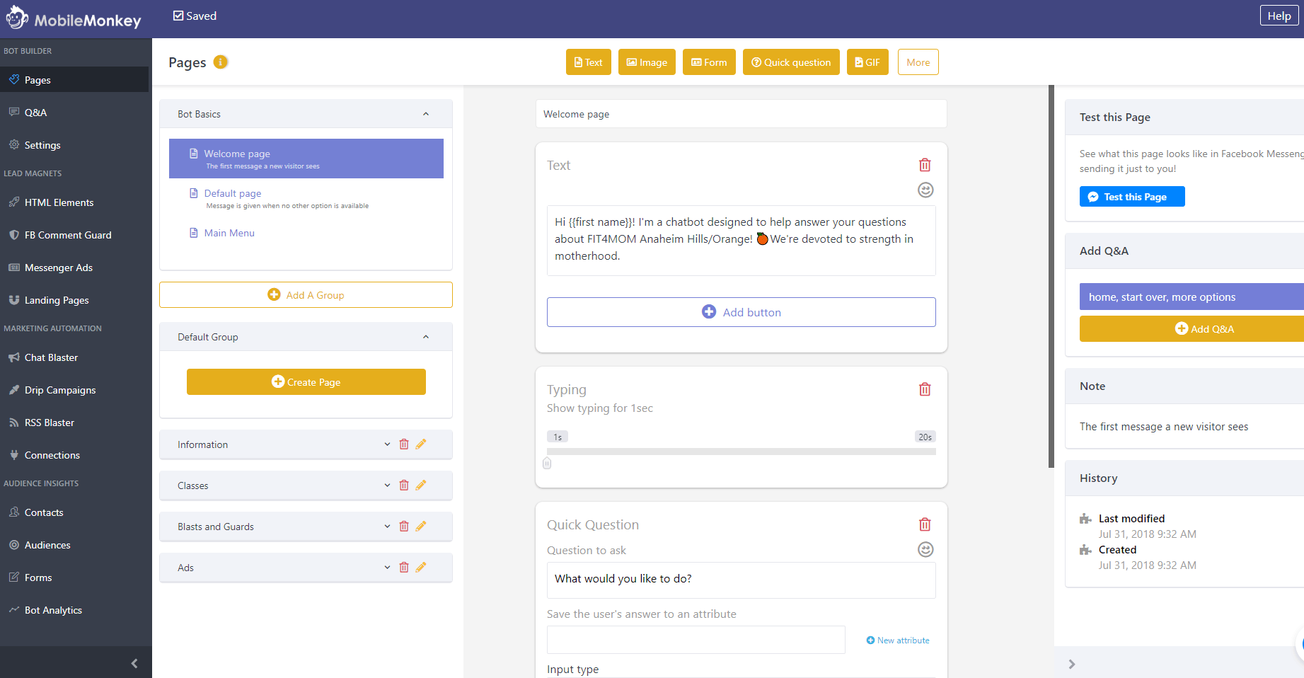Select the Welcome page item
This screenshot has width=1304, height=678.
306,159
